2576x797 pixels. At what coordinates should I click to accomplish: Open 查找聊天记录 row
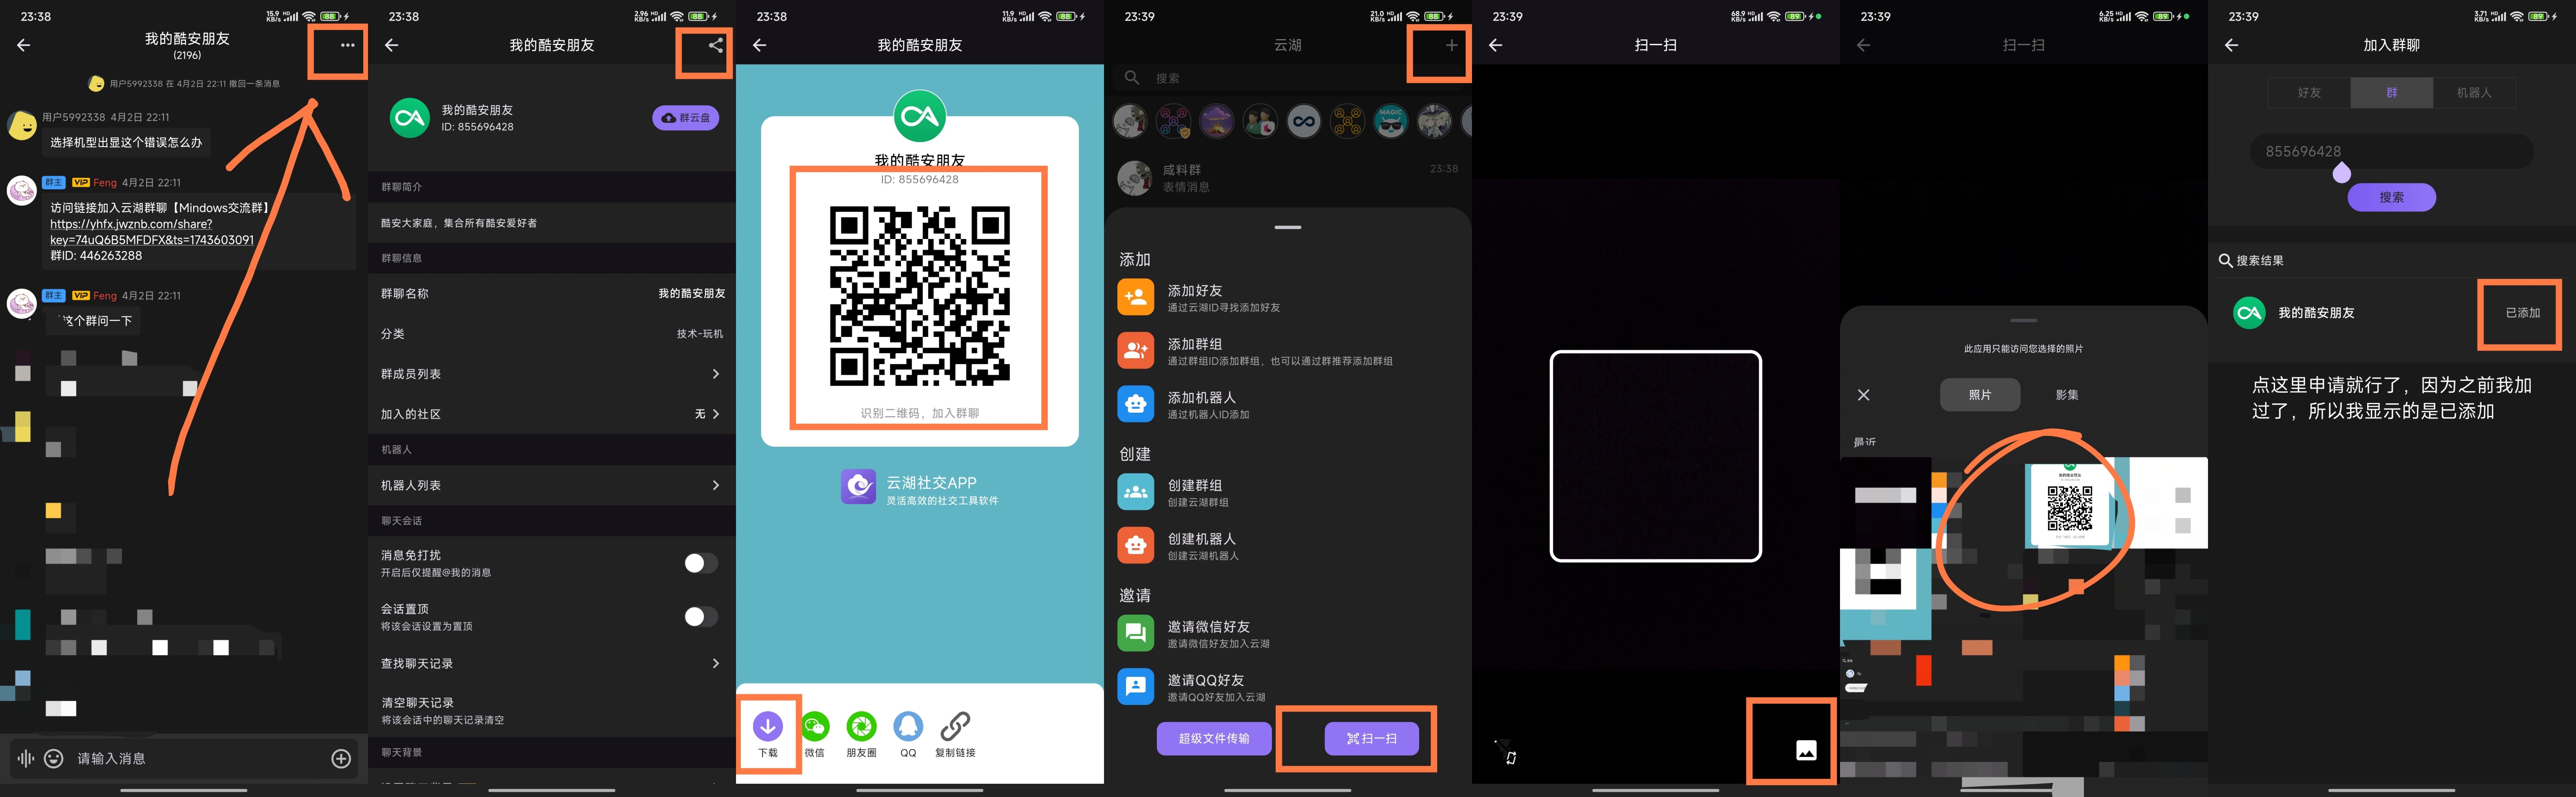point(552,664)
